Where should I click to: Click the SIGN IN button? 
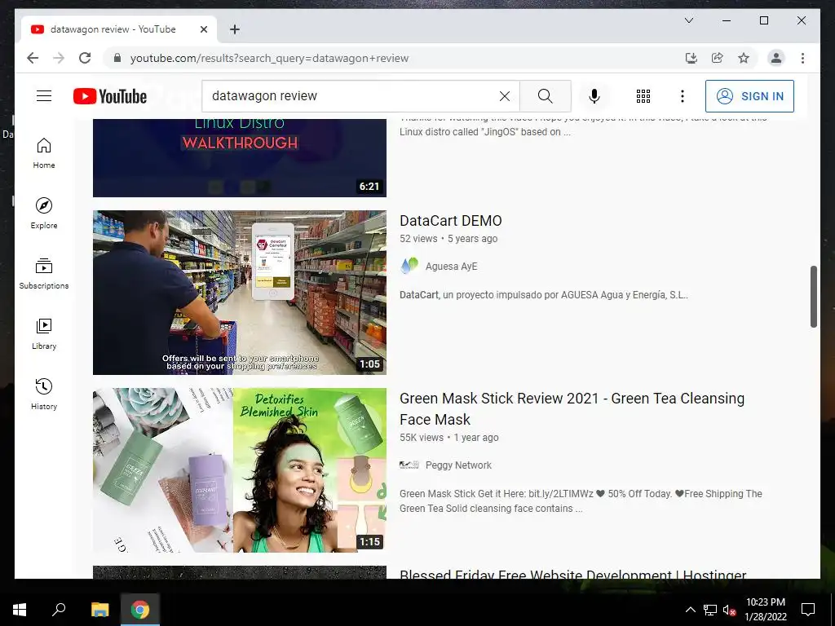tap(749, 96)
